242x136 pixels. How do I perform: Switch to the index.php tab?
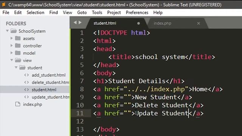pos(162,23)
